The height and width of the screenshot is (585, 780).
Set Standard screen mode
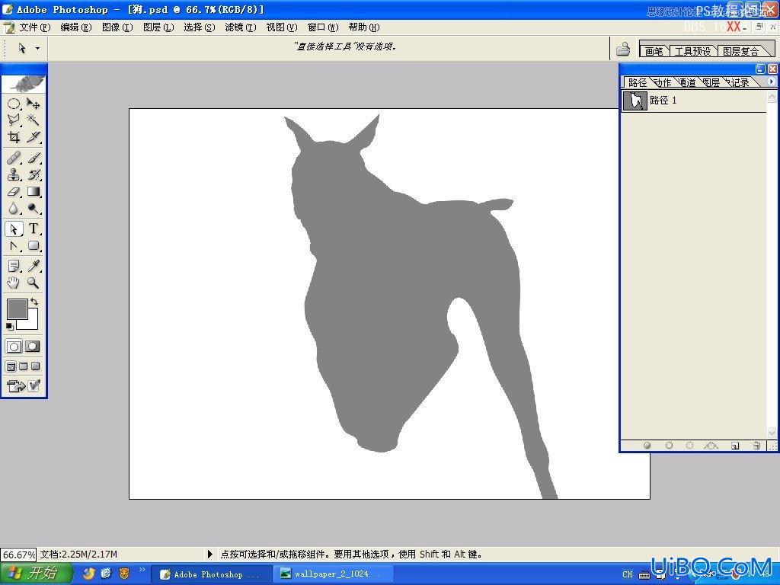(x=11, y=366)
